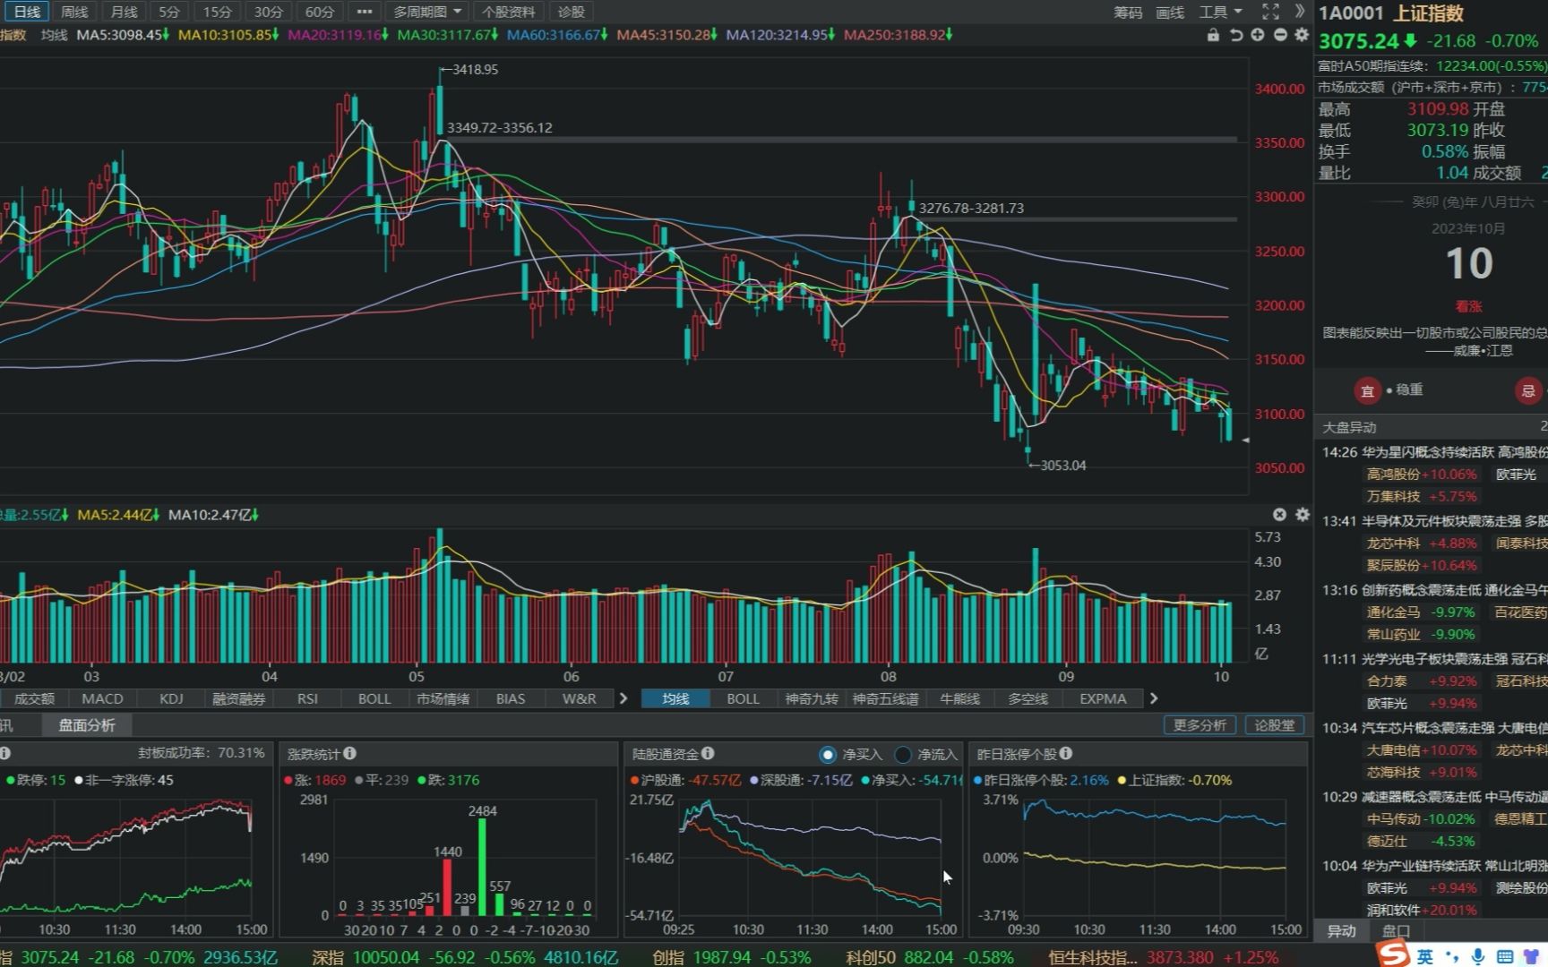Viewport: 1548px width, 967px height.
Task: Click the 宜 red circle icon
Action: point(1367,390)
